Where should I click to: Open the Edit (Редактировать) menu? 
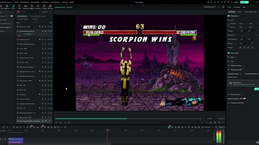coord(24,2)
